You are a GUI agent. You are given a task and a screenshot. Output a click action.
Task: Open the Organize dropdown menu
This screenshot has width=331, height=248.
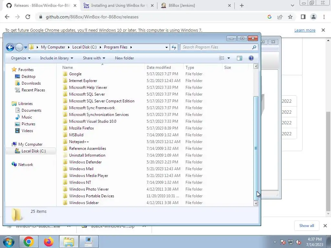pyautogui.click(x=21, y=58)
